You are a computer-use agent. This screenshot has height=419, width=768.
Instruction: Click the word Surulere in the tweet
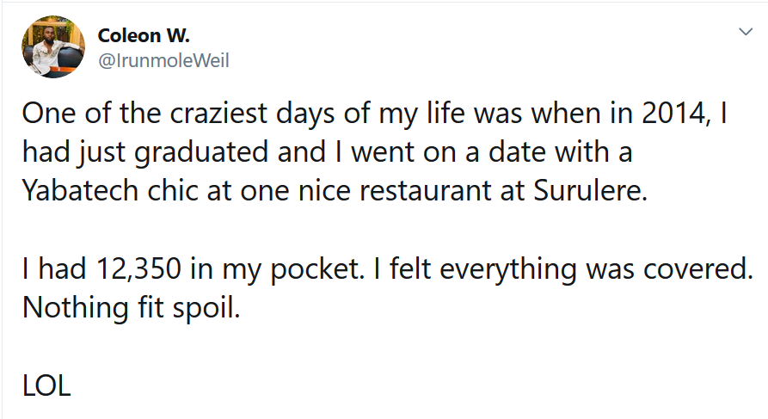pos(590,190)
